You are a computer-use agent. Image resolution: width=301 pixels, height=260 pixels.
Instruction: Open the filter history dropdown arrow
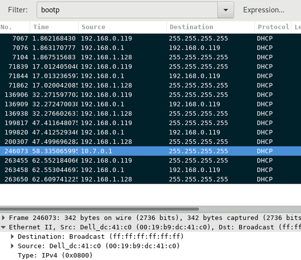coord(225,10)
